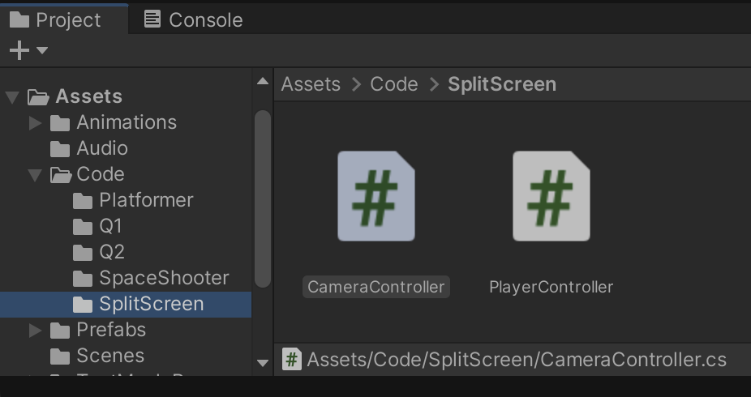This screenshot has height=397, width=751.
Task: Go to Assets in breadcrumb path
Action: (311, 84)
